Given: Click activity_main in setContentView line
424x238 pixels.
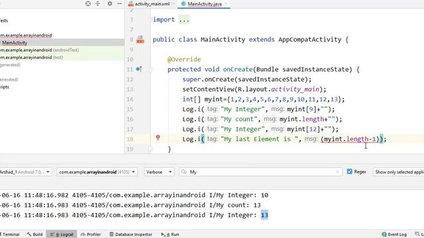Looking at the screenshot, I should pos(295,89).
